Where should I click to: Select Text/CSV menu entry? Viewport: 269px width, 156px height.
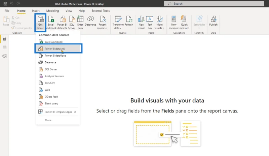pyautogui.click(x=58, y=83)
